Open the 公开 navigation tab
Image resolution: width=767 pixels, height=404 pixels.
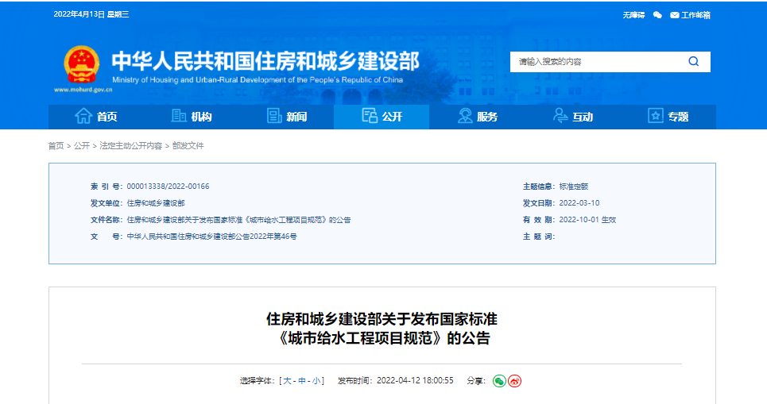coord(382,117)
